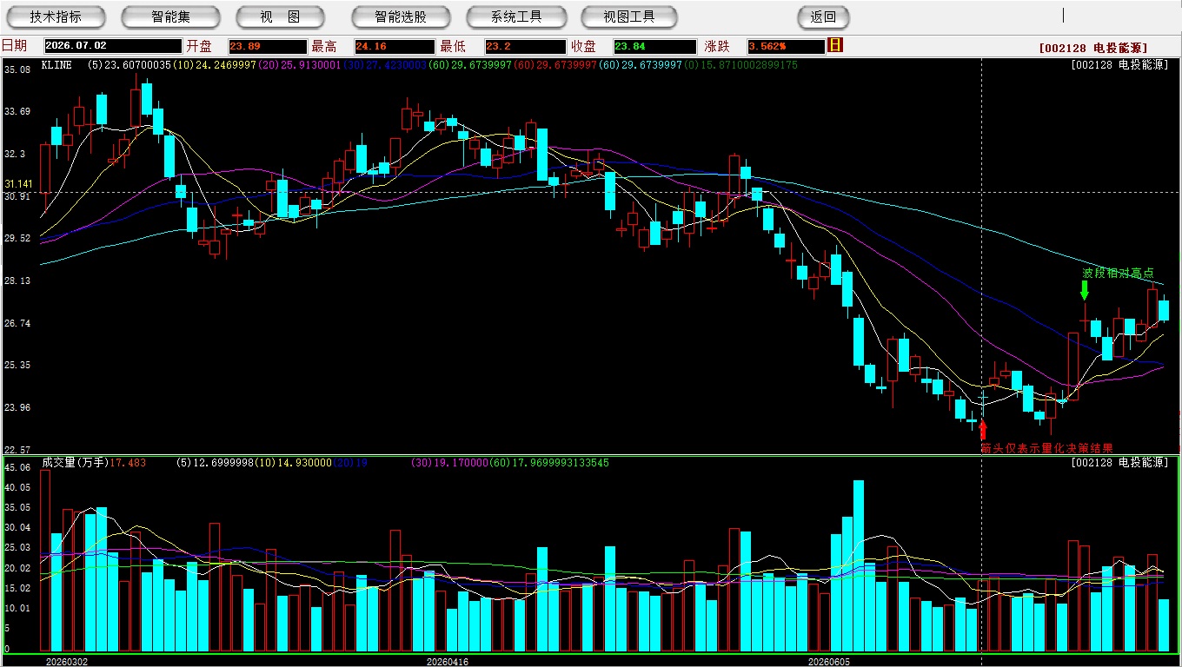Click the 最低 value 23.2
This screenshot has height=667, width=1182.
pos(526,46)
